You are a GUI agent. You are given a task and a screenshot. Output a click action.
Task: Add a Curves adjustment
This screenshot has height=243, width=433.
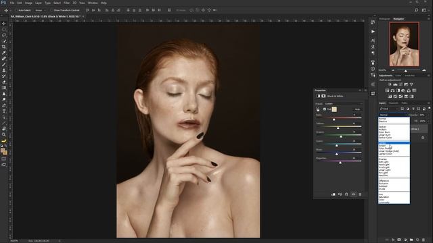[401, 84]
